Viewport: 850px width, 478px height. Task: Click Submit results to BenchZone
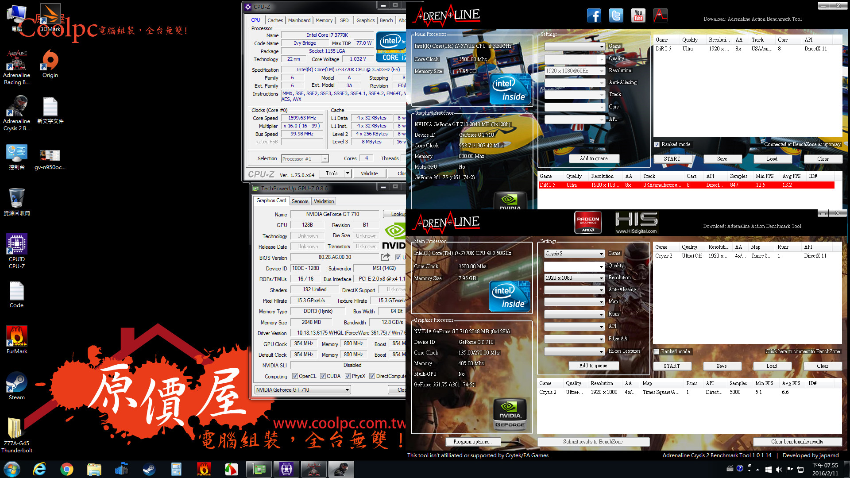(x=593, y=442)
